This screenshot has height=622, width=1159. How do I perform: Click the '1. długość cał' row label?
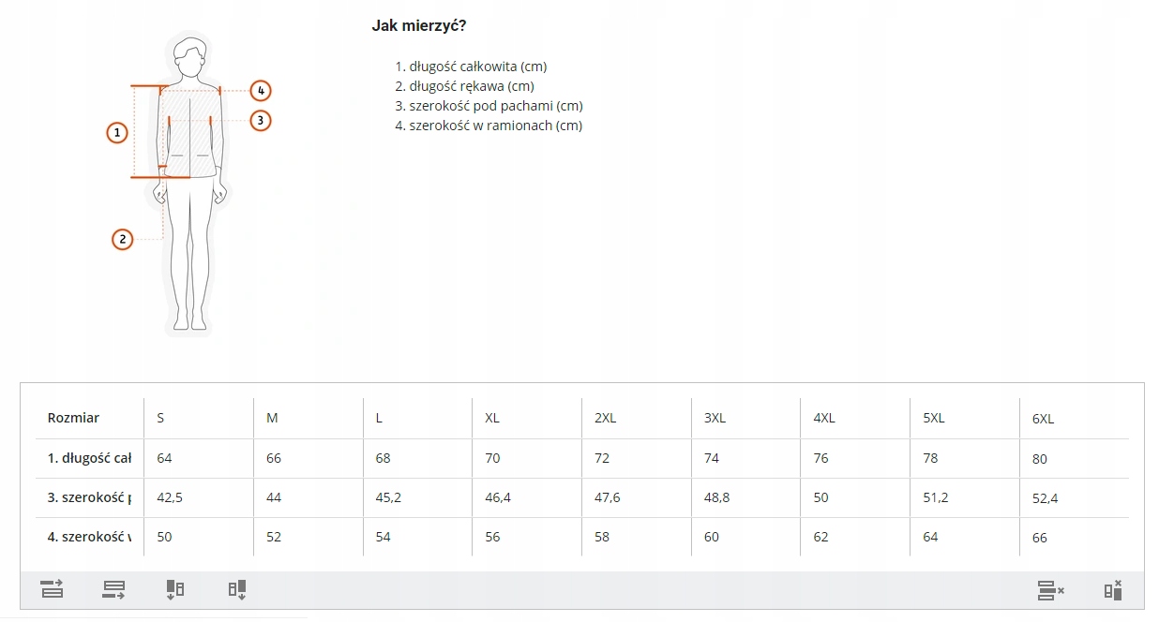89,458
